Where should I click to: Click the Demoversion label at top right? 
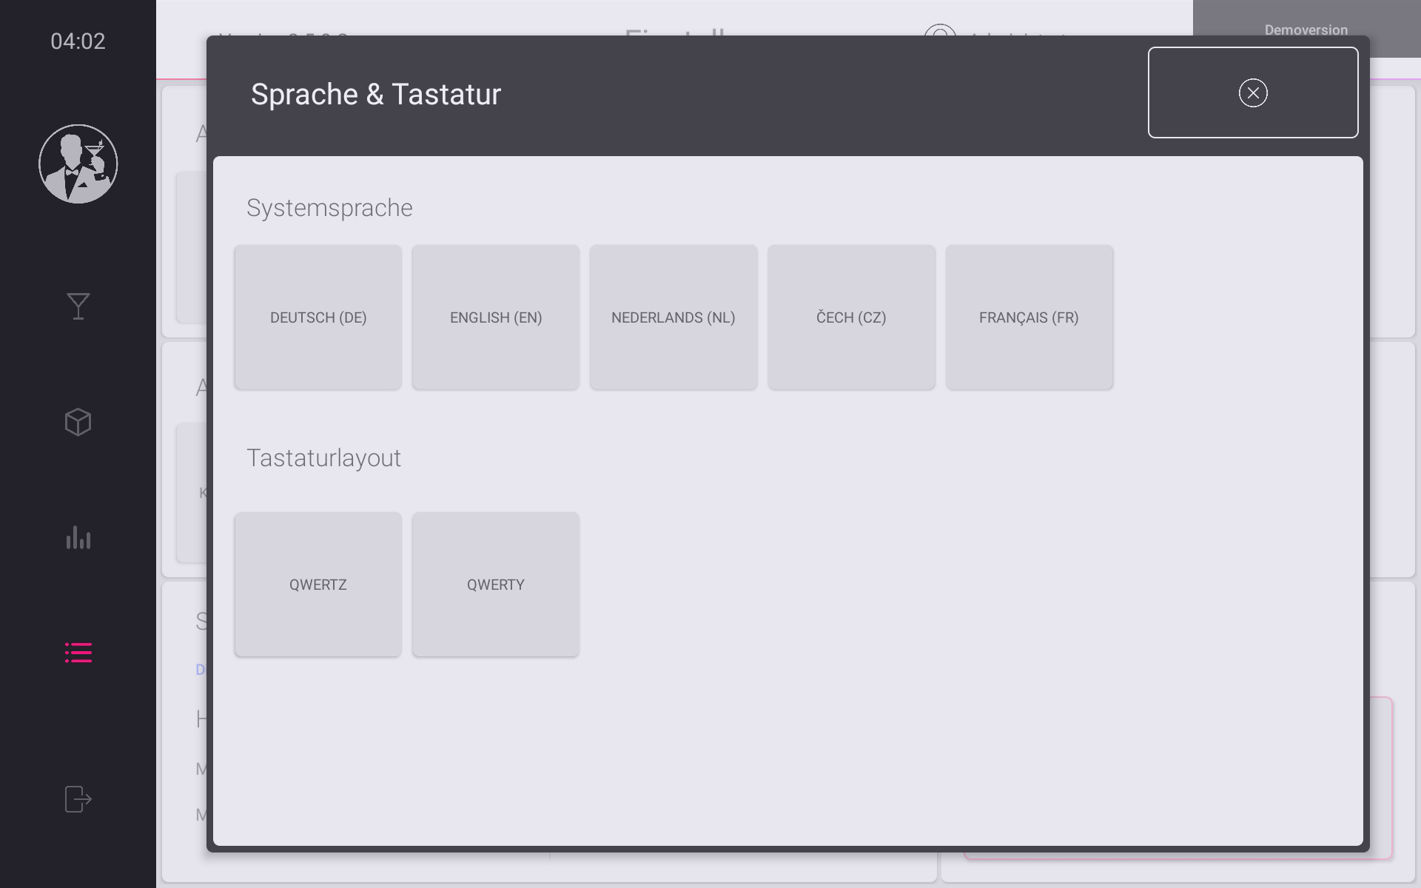(x=1306, y=30)
